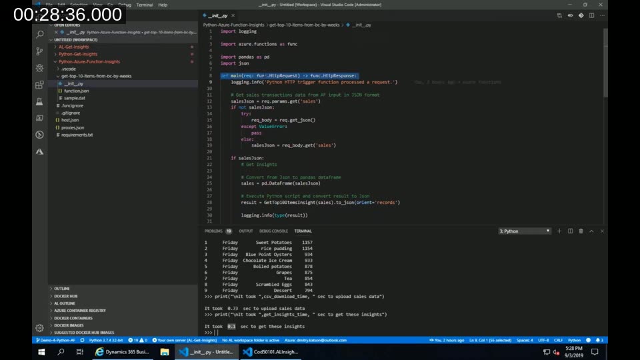Maximize the panel with the up chevron

pos(591,231)
